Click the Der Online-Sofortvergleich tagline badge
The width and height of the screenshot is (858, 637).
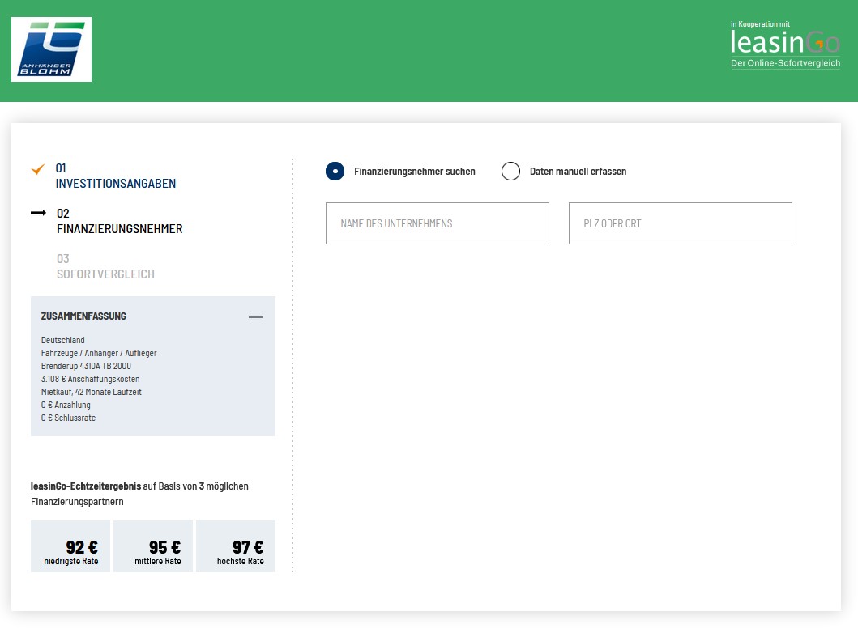(x=784, y=62)
